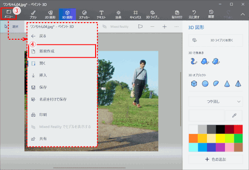Open the 3D ライブラリ toolbar item
Image resolution: width=249 pixels, height=170 pixels.
(152, 14)
